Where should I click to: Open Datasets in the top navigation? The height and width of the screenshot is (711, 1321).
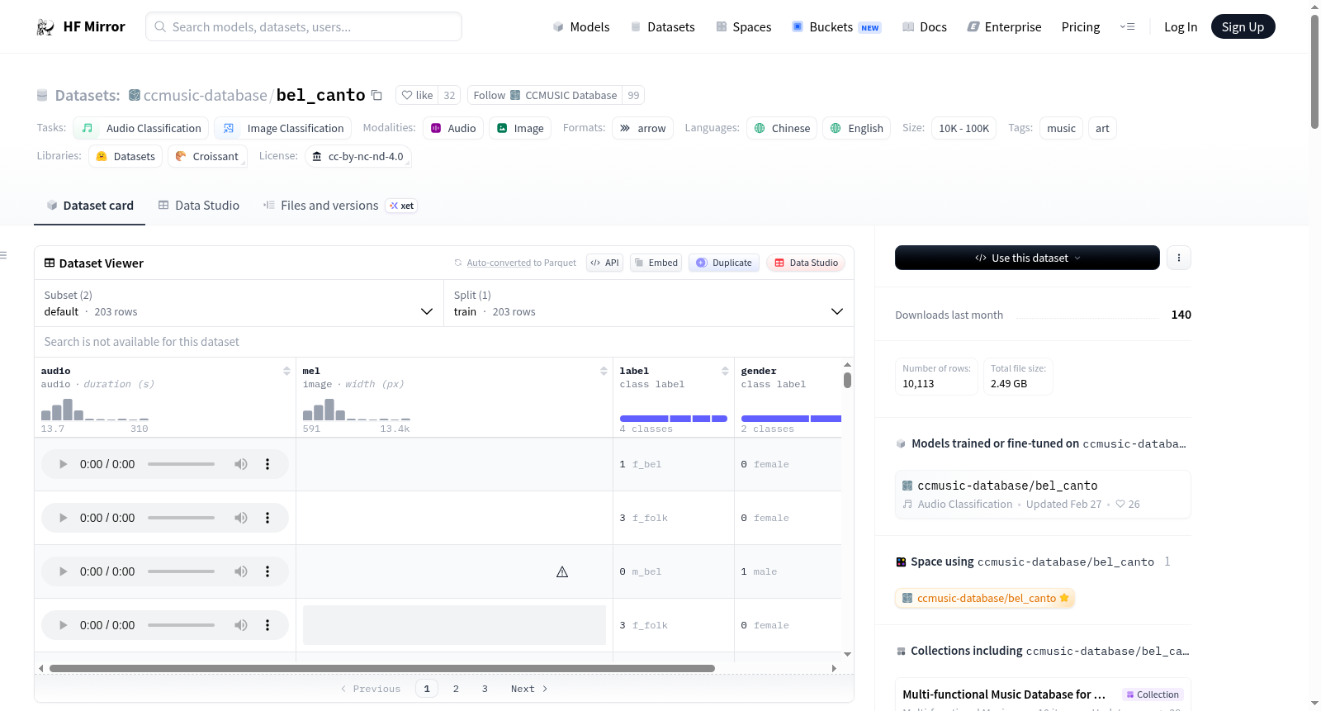(x=663, y=27)
